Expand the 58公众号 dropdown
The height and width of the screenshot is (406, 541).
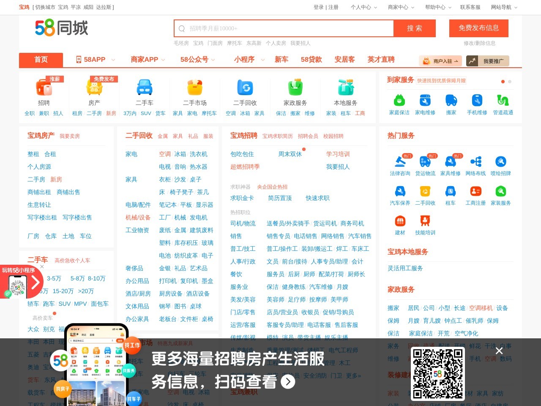197,60
